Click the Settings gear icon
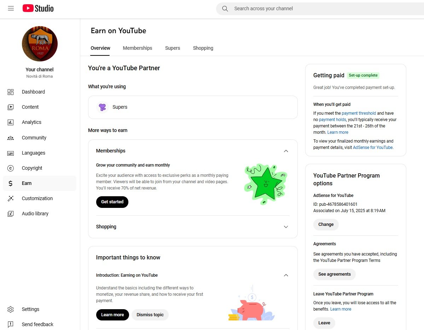The height and width of the screenshot is (330, 424). (x=11, y=309)
